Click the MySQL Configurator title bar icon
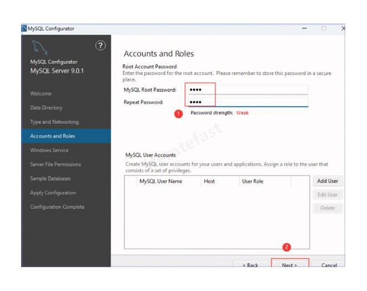The image size is (367, 291). pyautogui.click(x=24, y=28)
